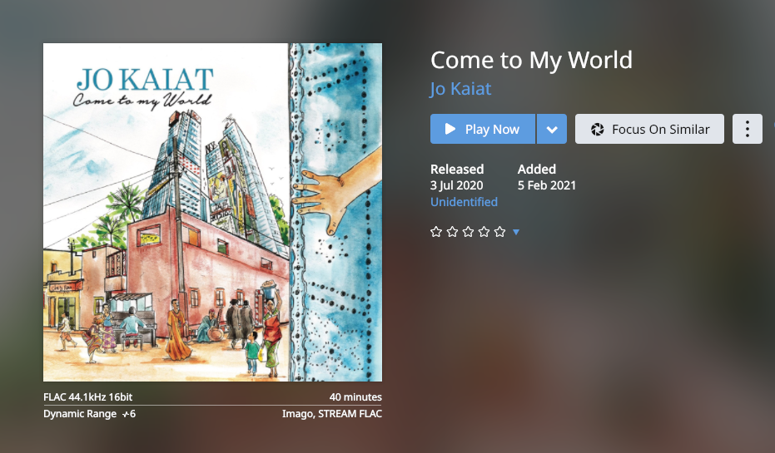Screen dimensions: 775x453
Task: Click the FLAC 44.1kHz 16bit format label
Action: pos(88,396)
